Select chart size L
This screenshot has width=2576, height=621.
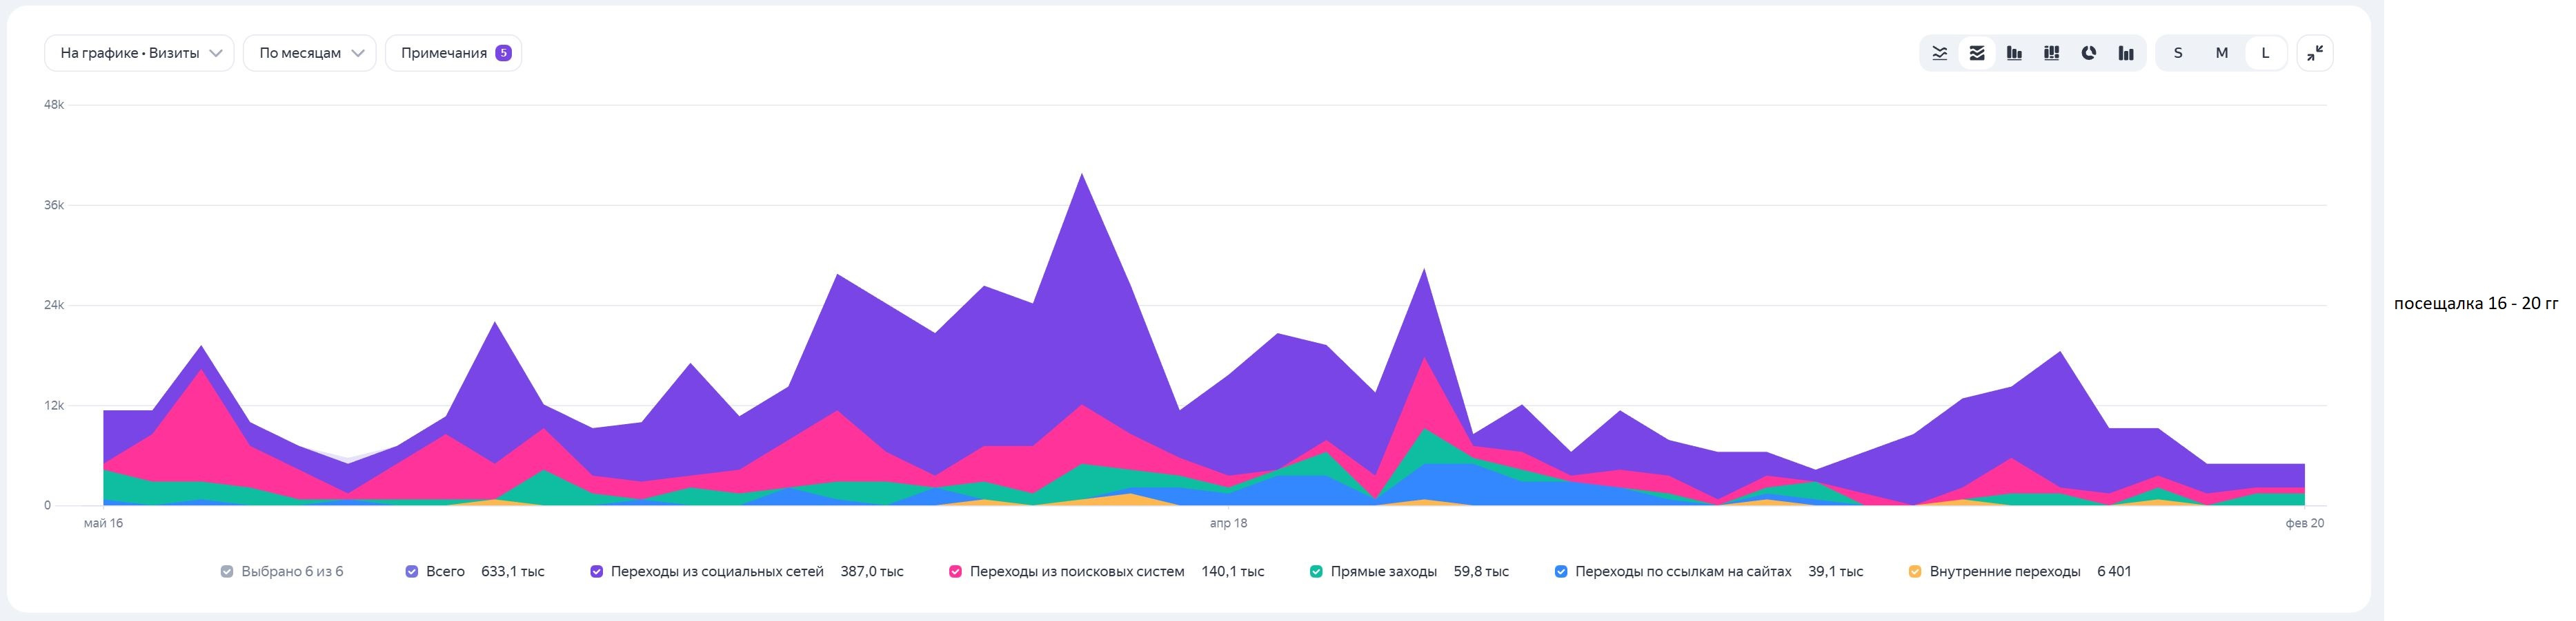point(2266,54)
